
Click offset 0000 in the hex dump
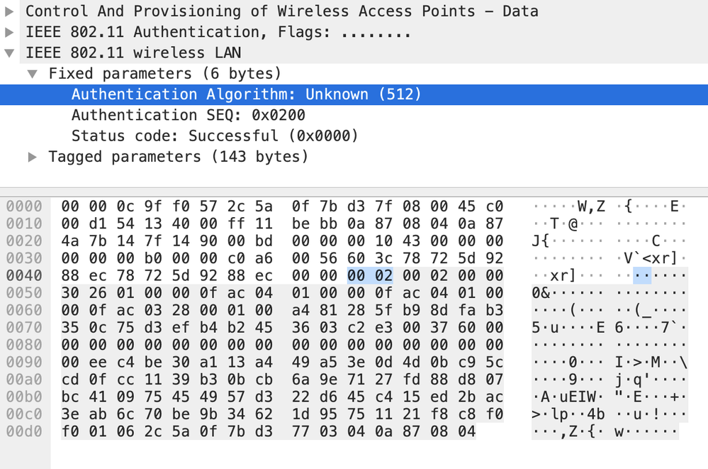pyautogui.click(x=24, y=206)
